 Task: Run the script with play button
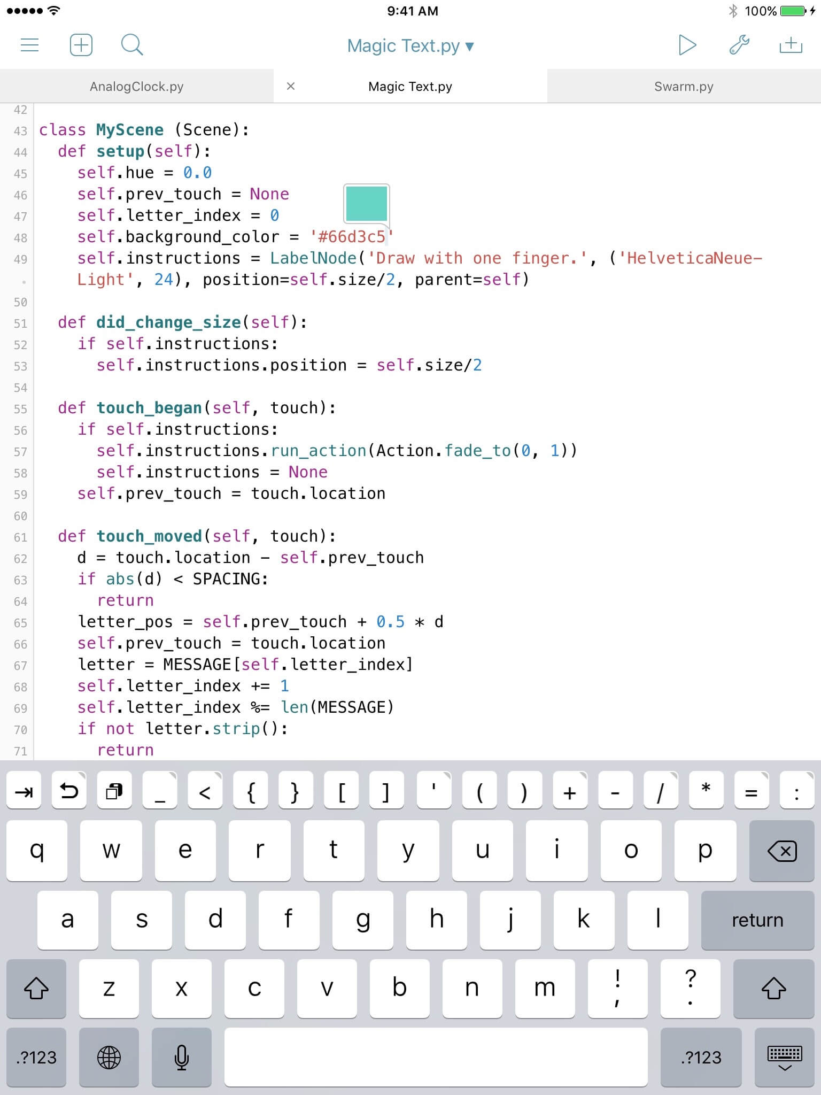(x=687, y=45)
